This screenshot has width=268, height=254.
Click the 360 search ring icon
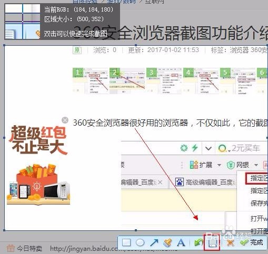click(222, 148)
